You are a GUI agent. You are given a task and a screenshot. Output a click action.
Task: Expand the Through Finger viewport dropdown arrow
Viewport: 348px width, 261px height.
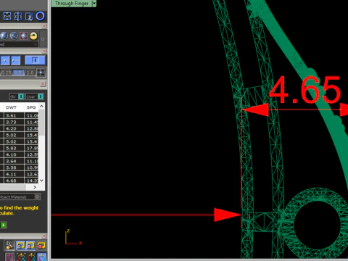coord(94,4)
